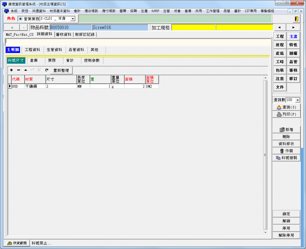Screen dimensions: 306x249
Task: Click the 列印(P) print button
Action: 286,114
